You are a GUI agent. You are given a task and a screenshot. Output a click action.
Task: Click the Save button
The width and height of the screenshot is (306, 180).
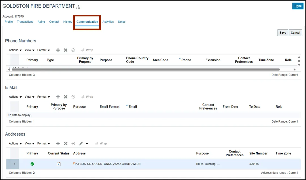[283, 33]
